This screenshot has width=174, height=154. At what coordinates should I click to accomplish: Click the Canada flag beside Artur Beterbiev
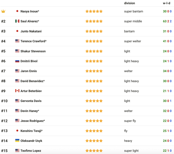point(17,91)
